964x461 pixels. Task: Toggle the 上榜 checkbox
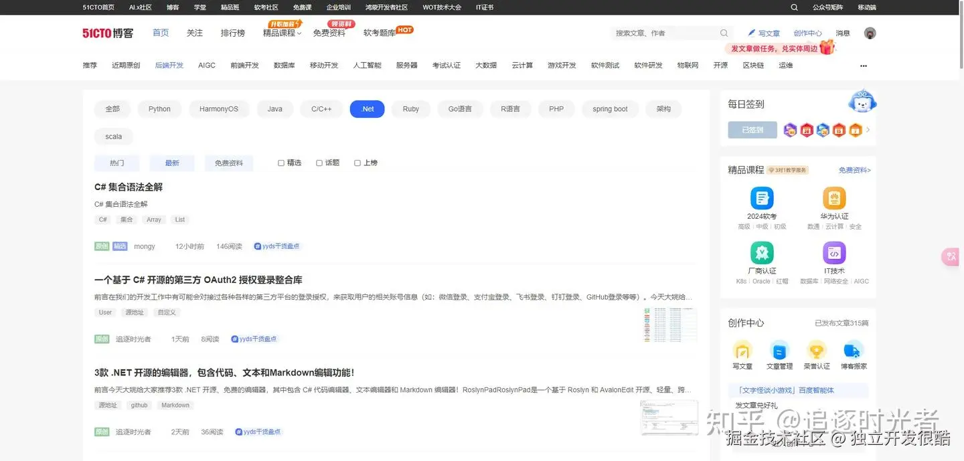tap(357, 163)
